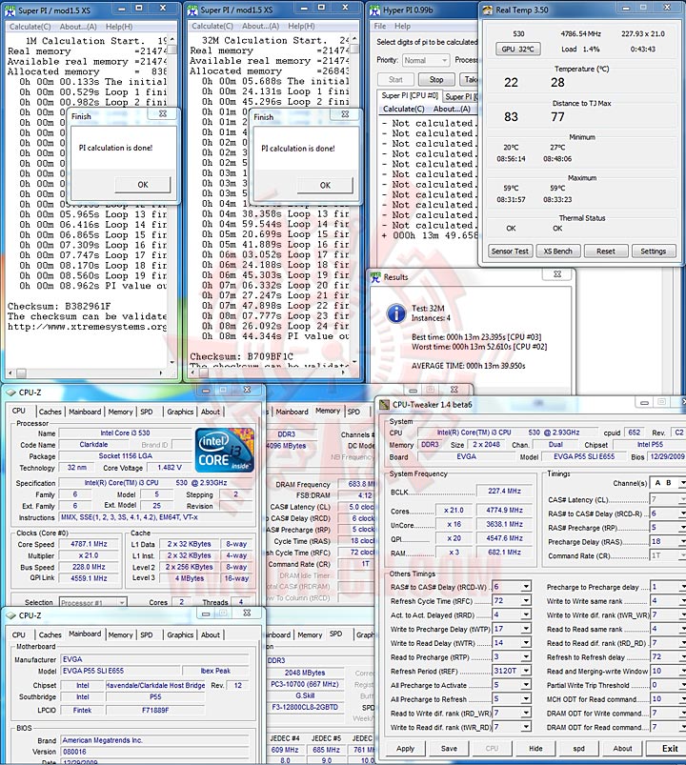Click Exit button in CPU-Tweaker
This screenshot has width=686, height=765.
click(670, 748)
